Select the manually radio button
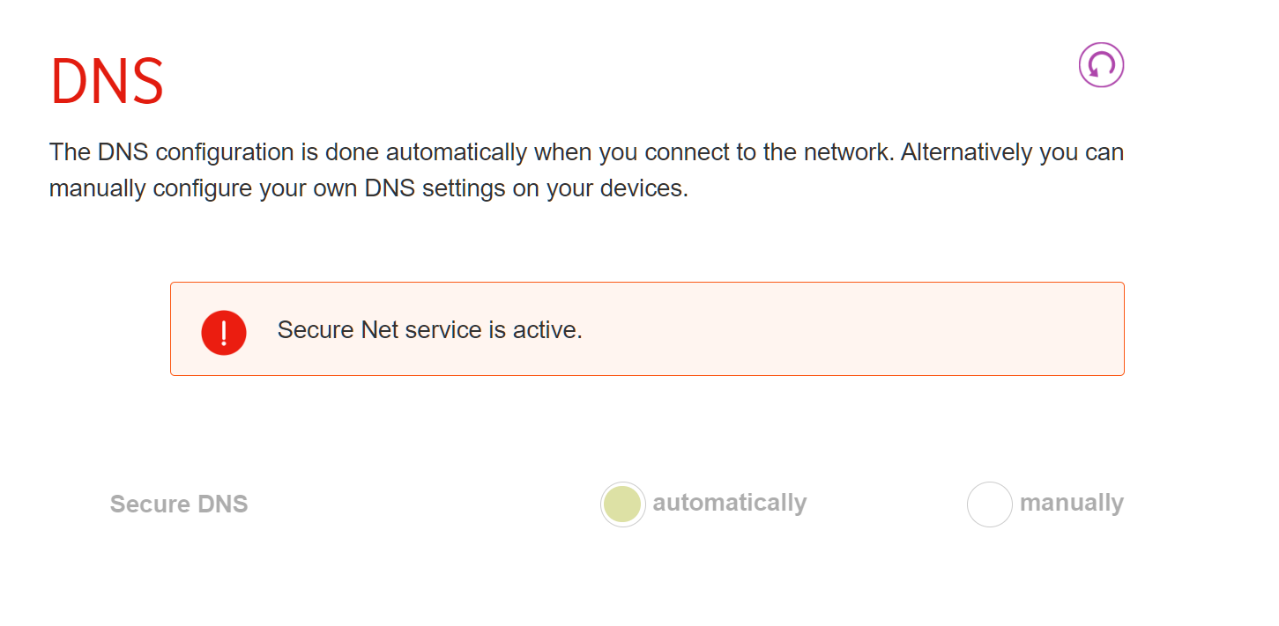 (x=989, y=504)
